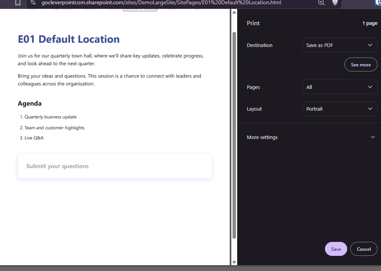Click the Save button in print dialog
The height and width of the screenshot is (271, 381).
coord(336,249)
